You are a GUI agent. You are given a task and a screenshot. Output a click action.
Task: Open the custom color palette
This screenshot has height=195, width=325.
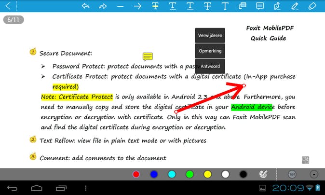pyautogui.click(x=263, y=174)
